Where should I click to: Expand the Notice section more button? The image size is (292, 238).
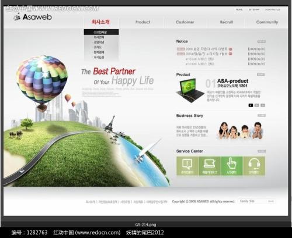tap(262, 41)
